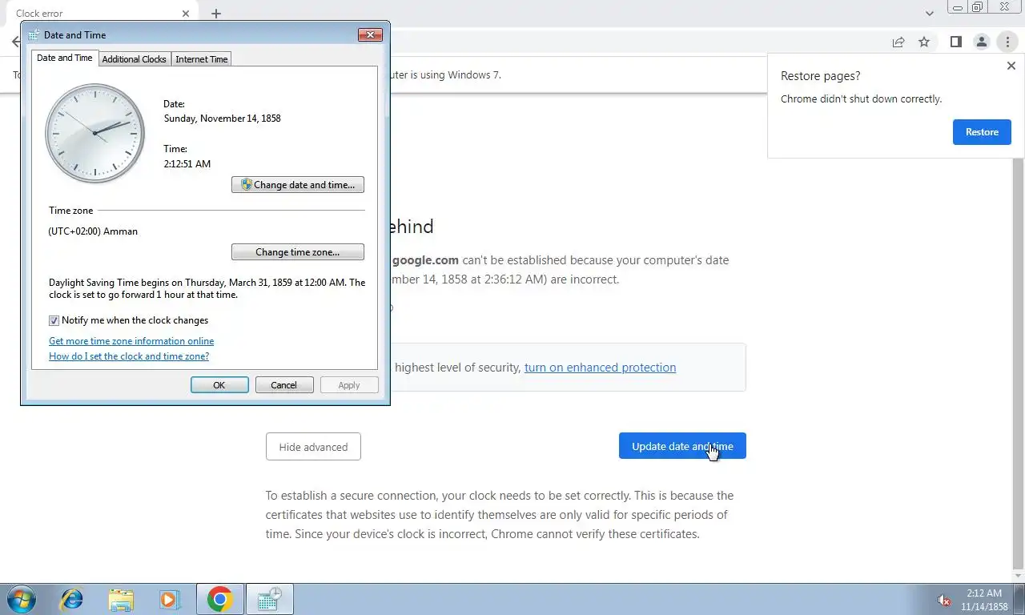Viewport: 1025px width, 615px height.
Task: Click the analog clock face
Action: click(95, 133)
